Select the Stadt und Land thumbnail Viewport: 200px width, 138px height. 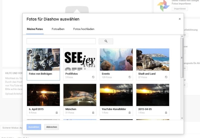[153, 59]
